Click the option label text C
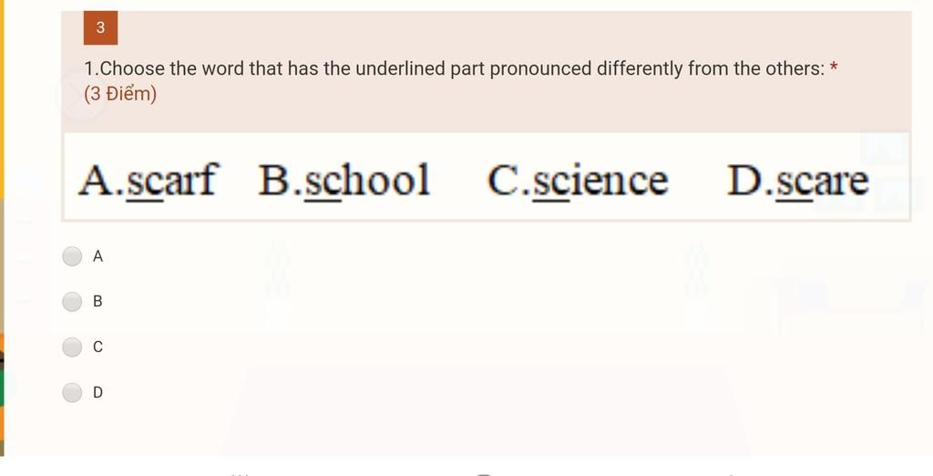This screenshot has height=476, width=933. tap(97, 347)
